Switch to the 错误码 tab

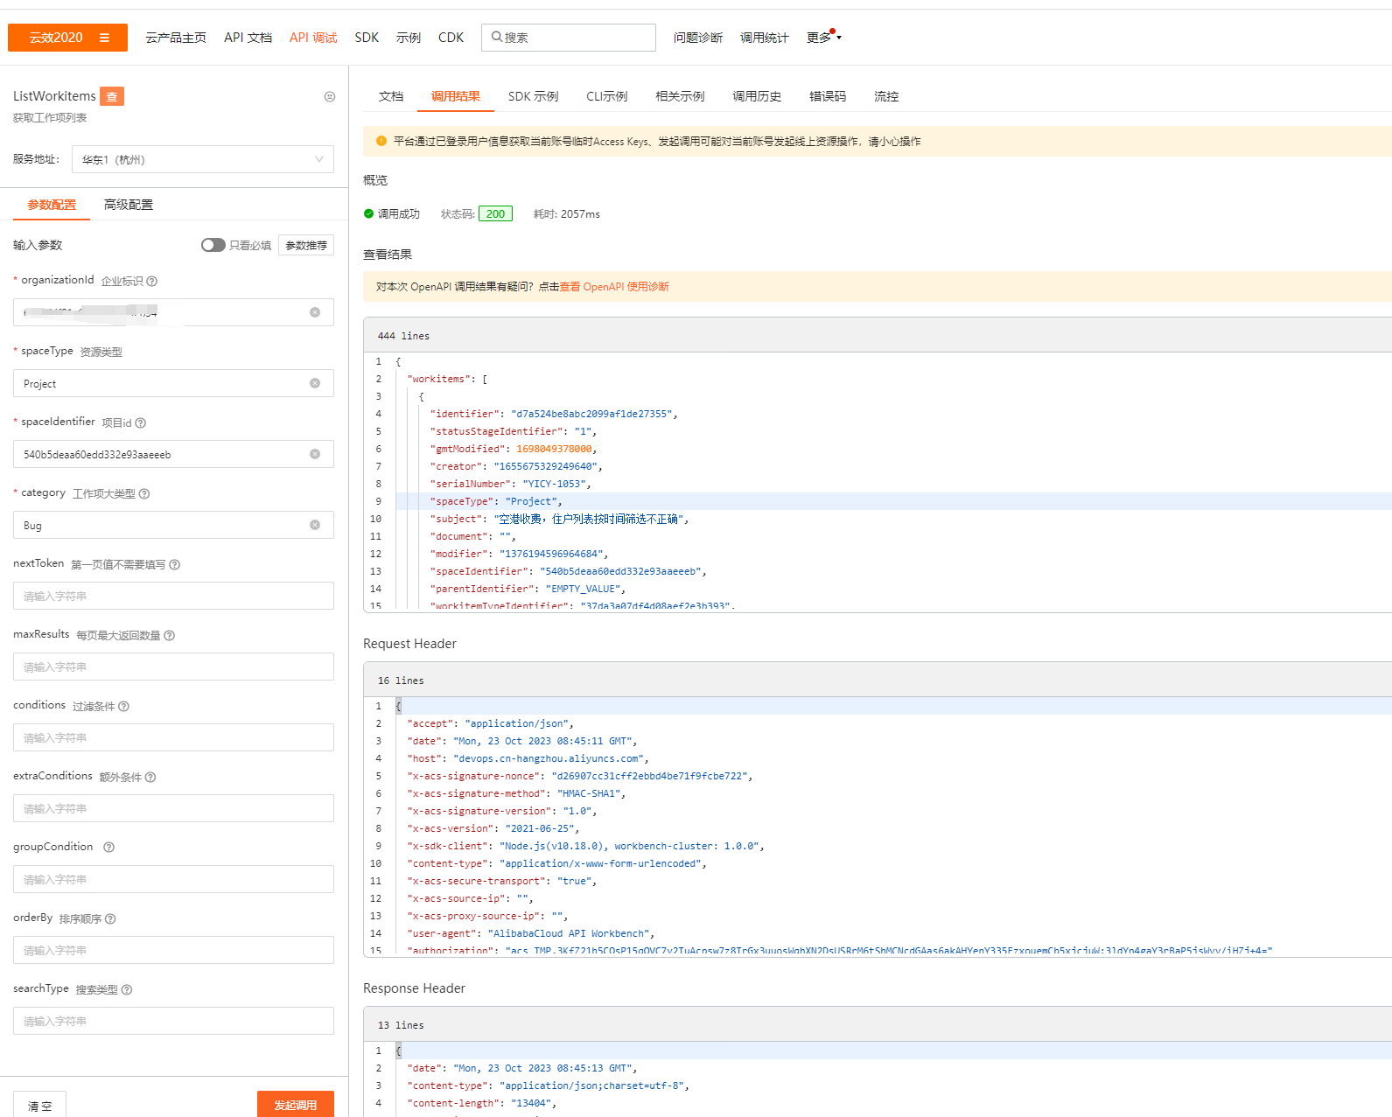[828, 96]
